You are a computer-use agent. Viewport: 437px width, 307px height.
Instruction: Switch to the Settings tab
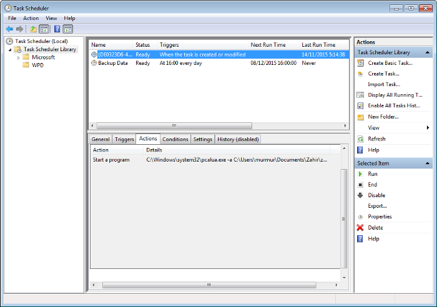point(203,139)
